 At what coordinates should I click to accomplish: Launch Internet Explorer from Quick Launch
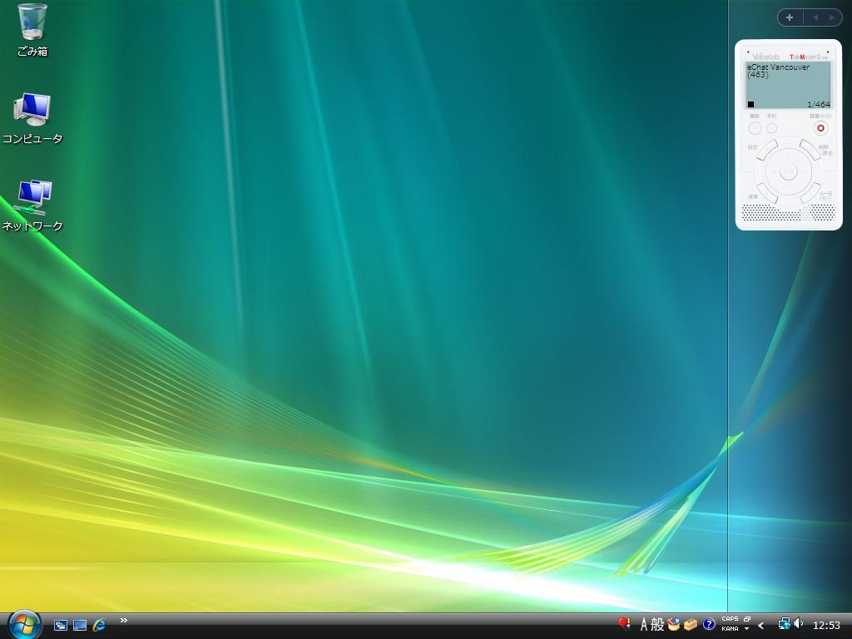(100, 625)
